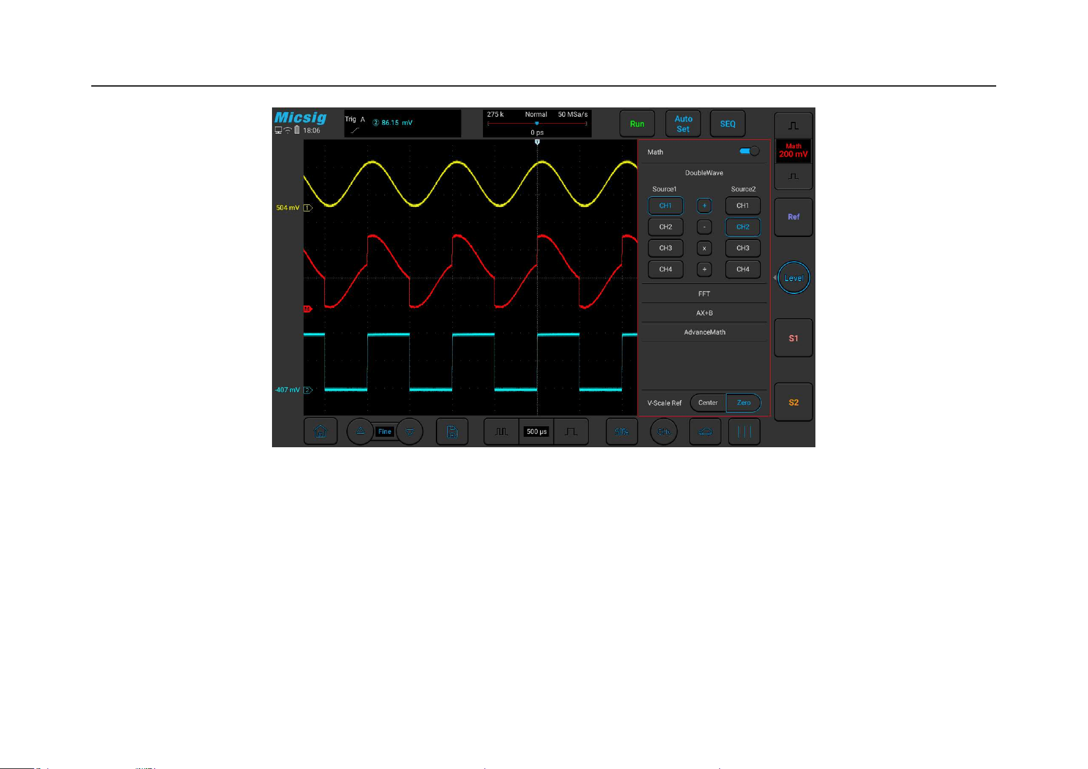Open the FFT math section

[x=704, y=294]
